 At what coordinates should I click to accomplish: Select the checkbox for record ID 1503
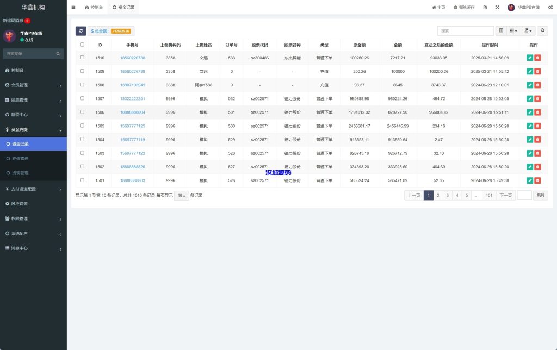[82, 153]
